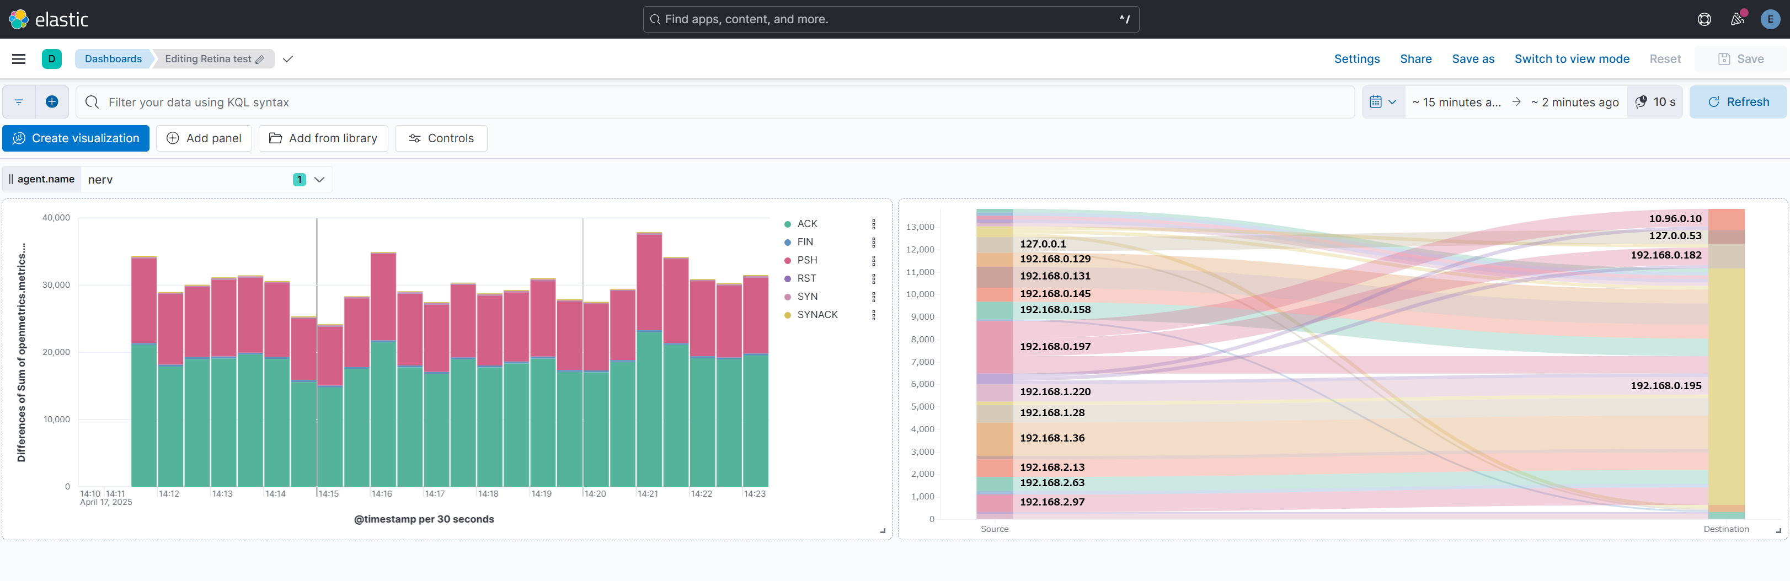This screenshot has height=581, width=1790.
Task: Click the PSH legend color dot
Action: pos(787,260)
